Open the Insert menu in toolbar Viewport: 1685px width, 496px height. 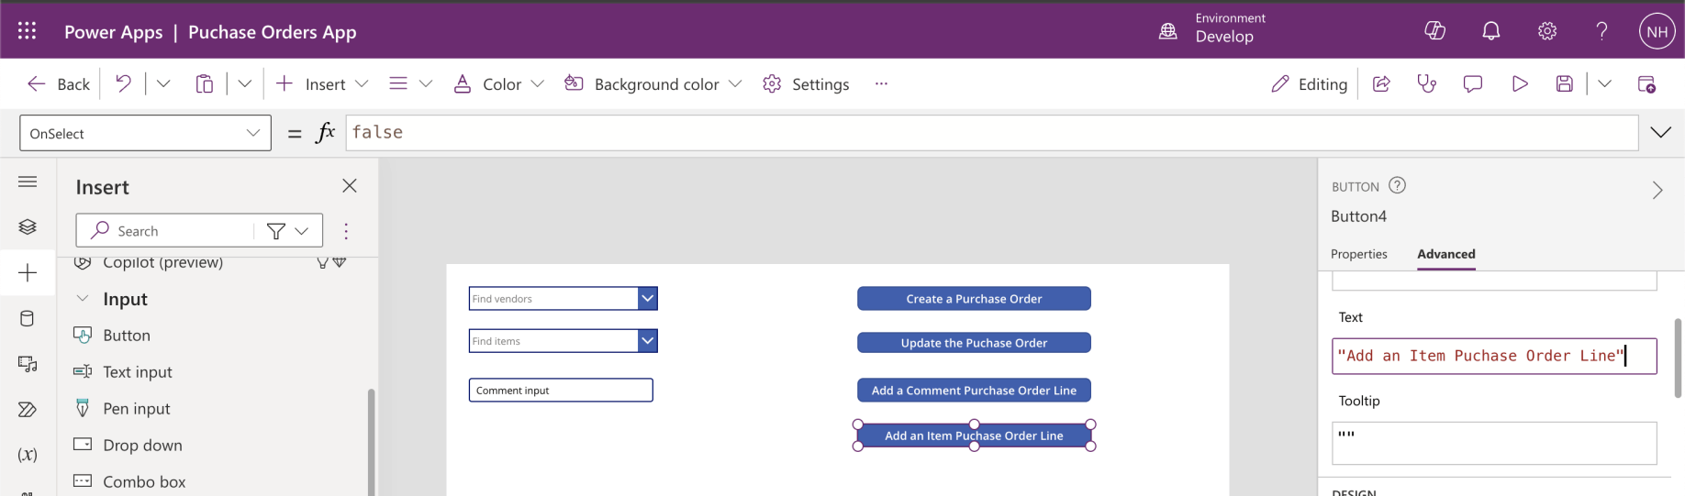[x=323, y=83]
